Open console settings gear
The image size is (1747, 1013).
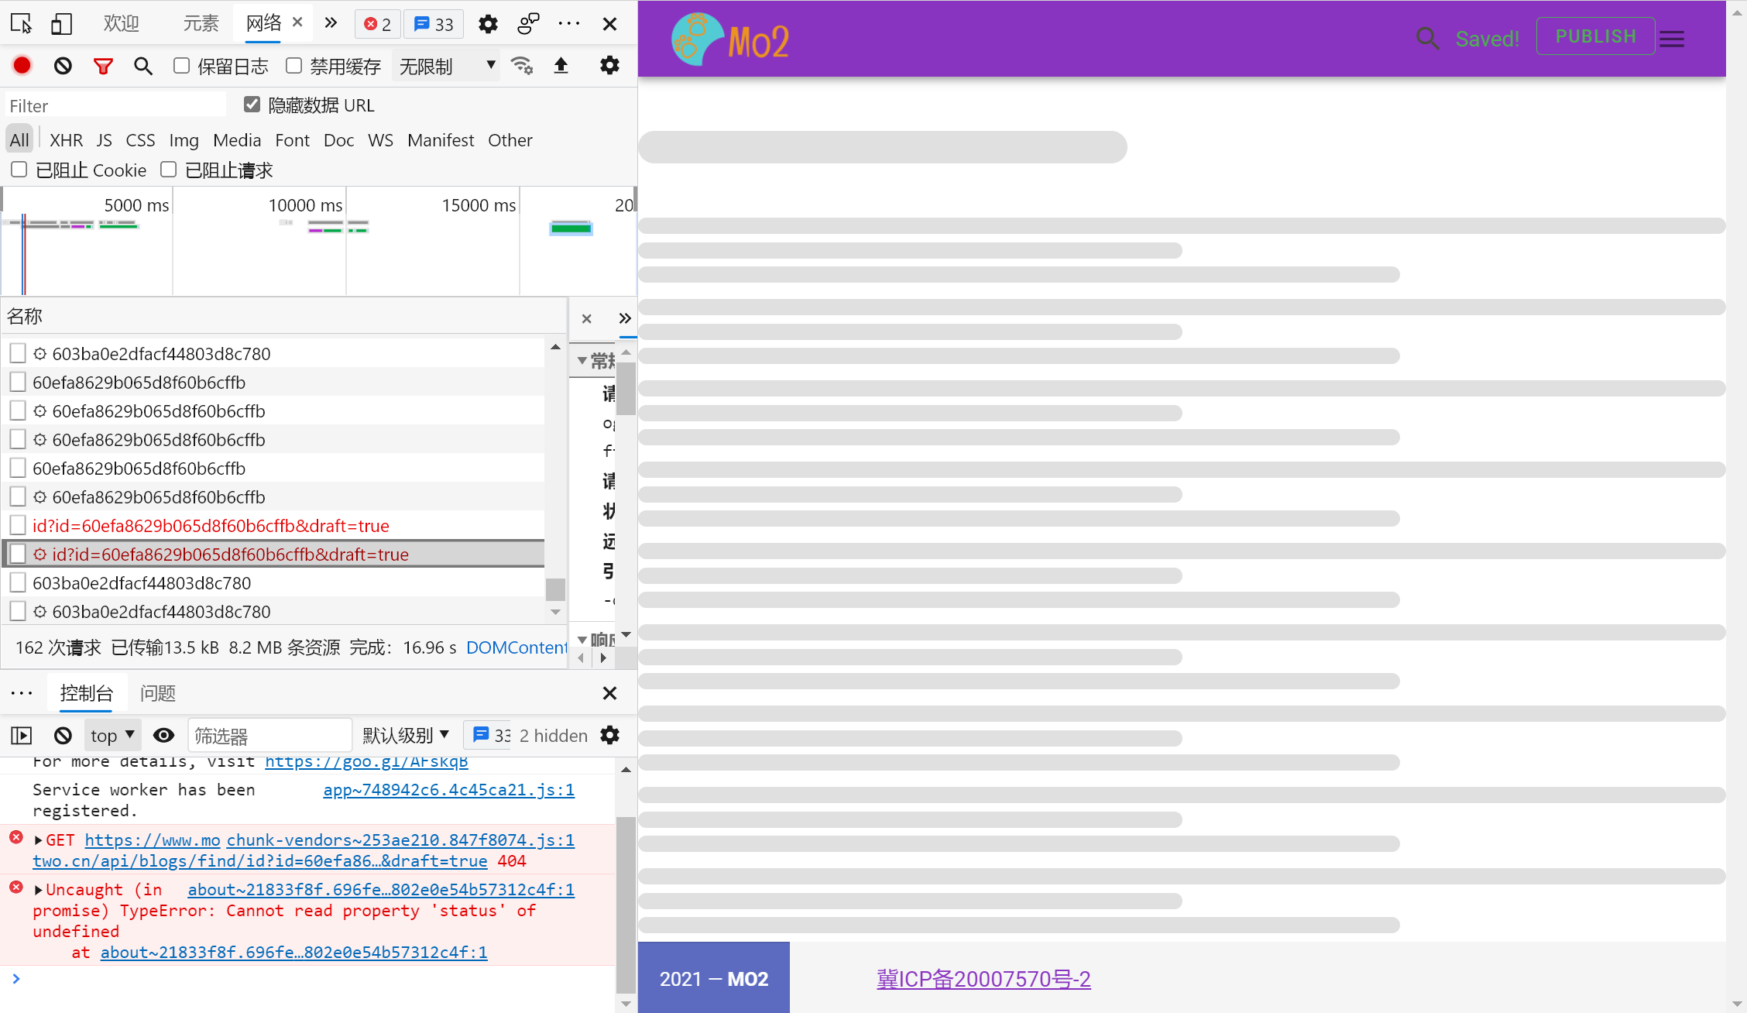(610, 735)
